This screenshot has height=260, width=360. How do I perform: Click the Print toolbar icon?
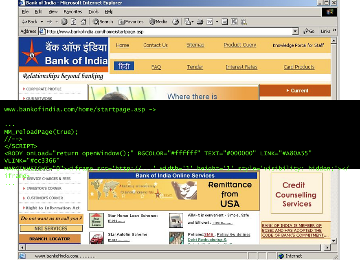click(x=200, y=22)
